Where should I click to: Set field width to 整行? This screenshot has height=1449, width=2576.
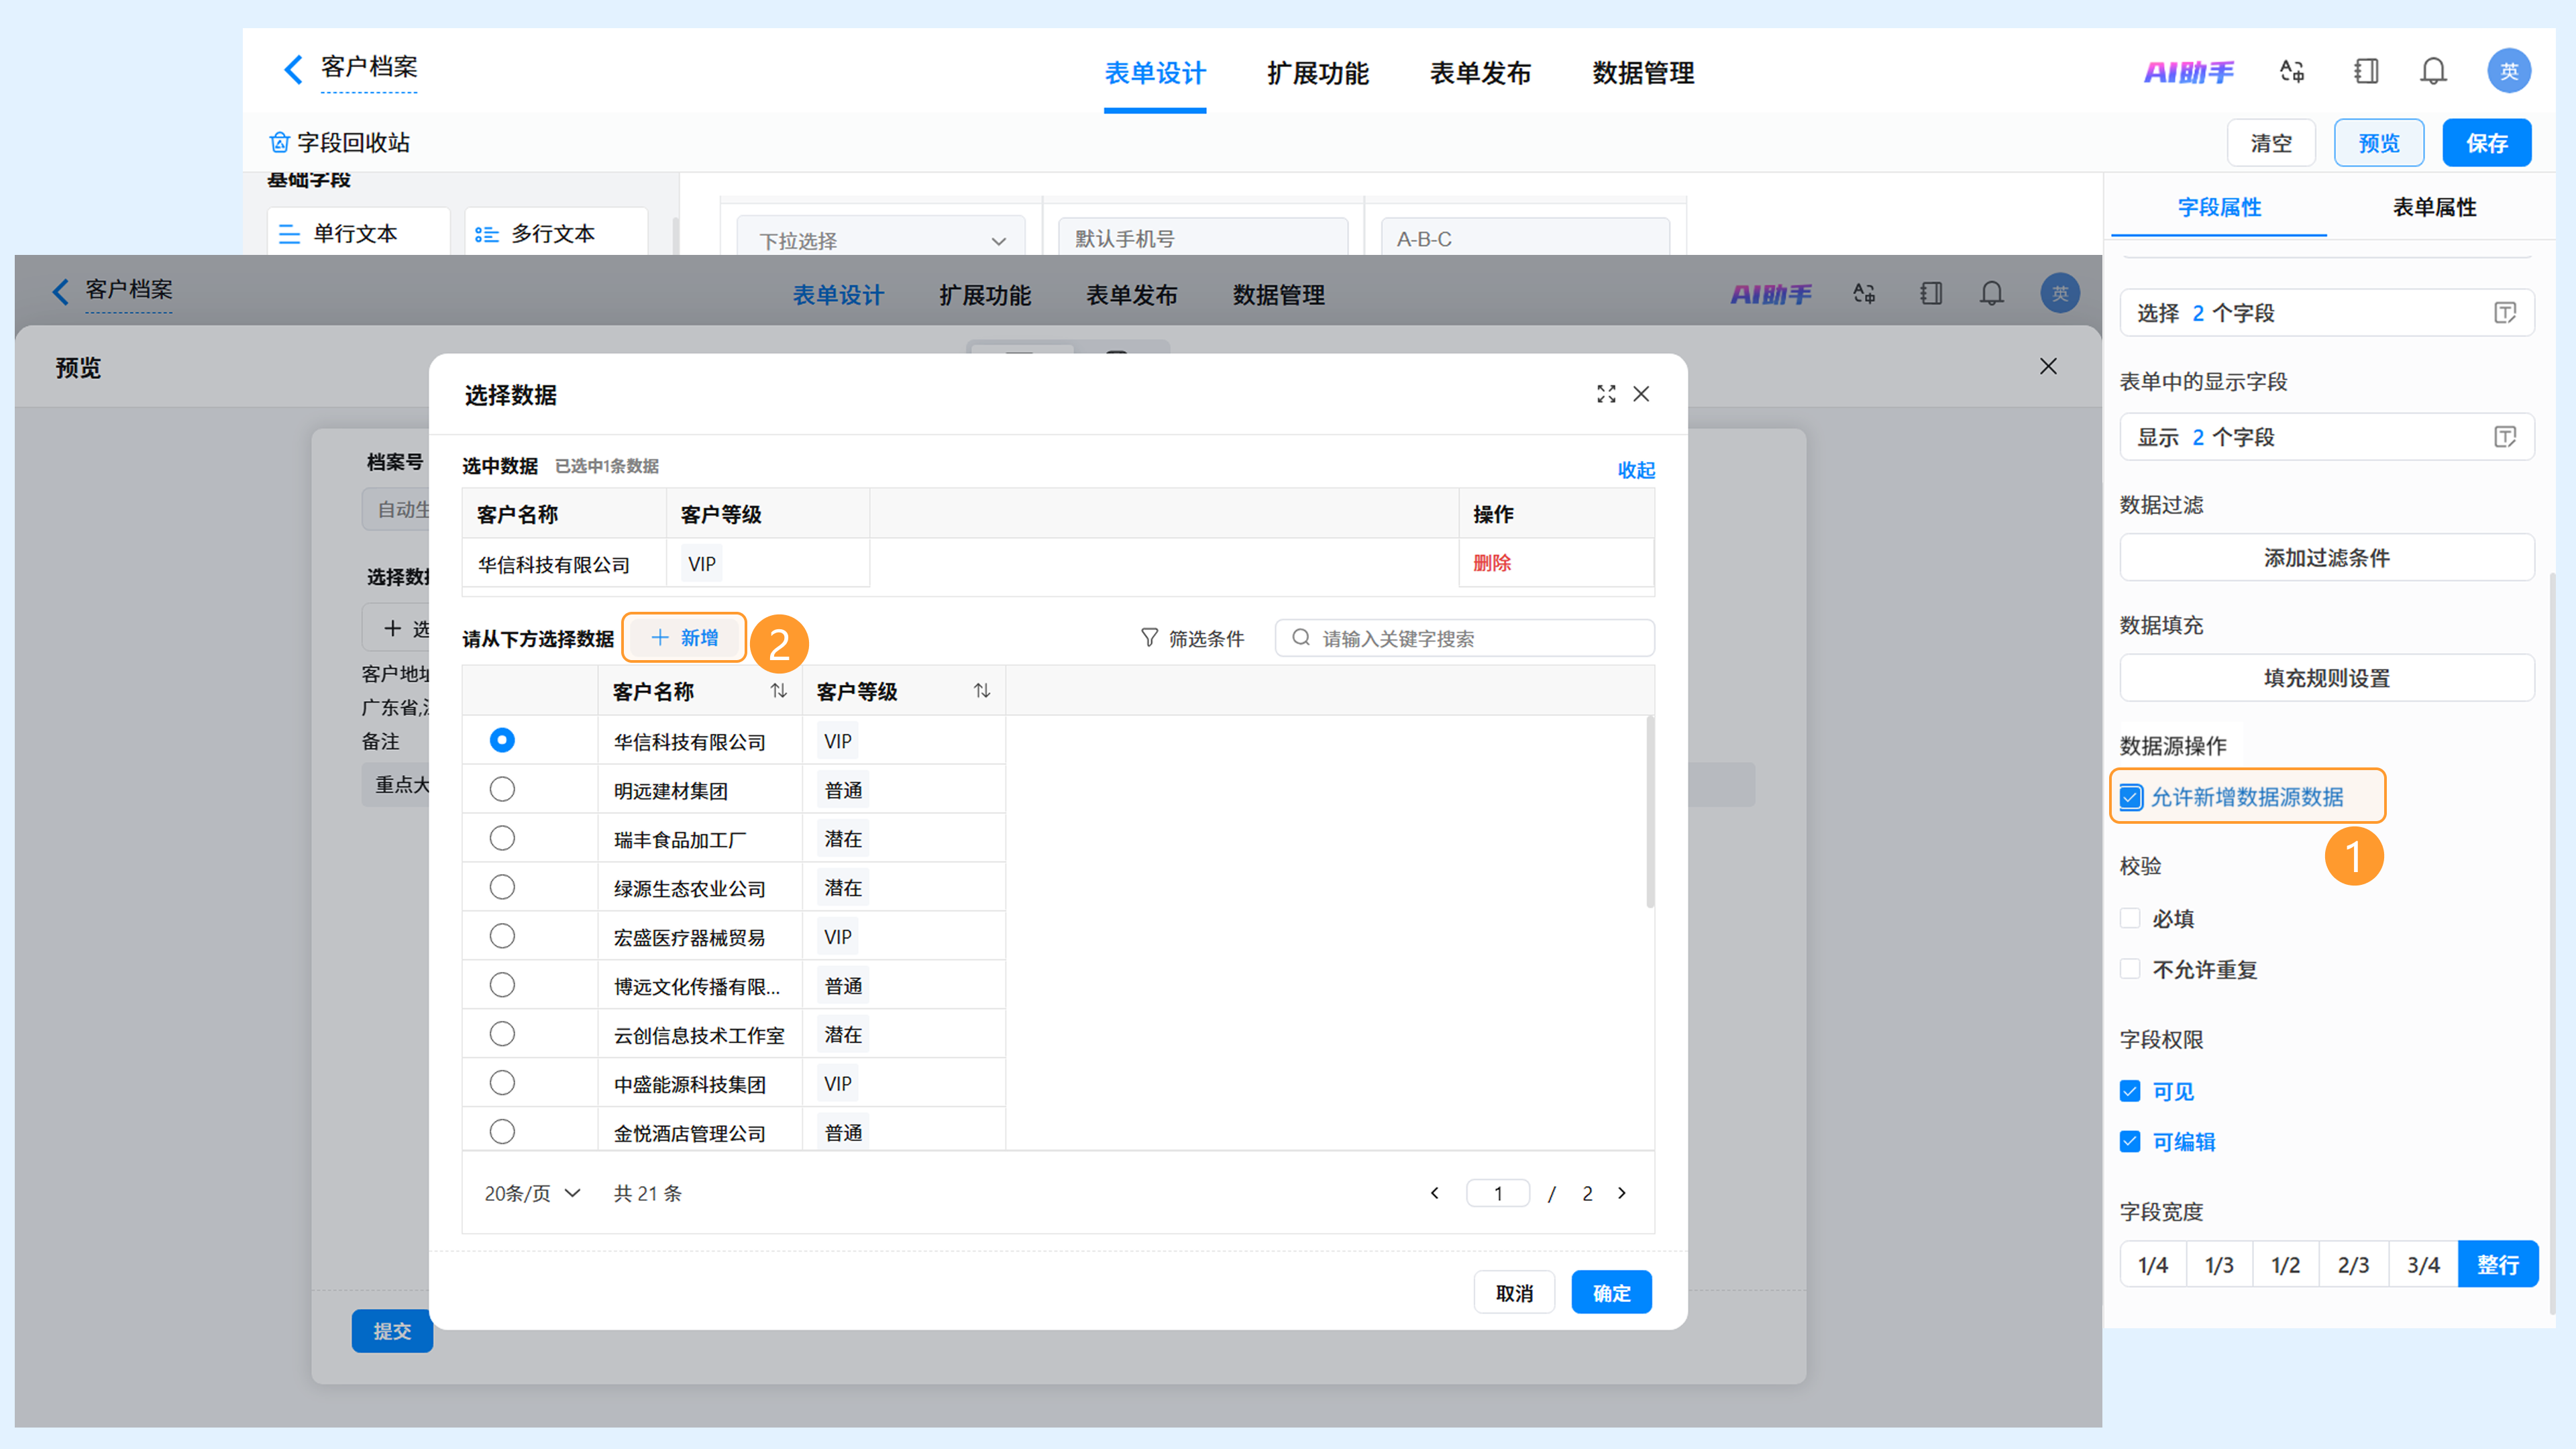click(x=2497, y=1265)
